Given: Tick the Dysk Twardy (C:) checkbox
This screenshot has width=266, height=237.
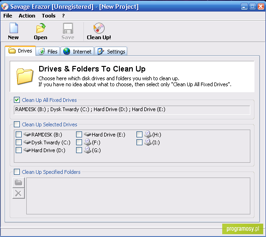Looking at the screenshot, I should (18, 142).
